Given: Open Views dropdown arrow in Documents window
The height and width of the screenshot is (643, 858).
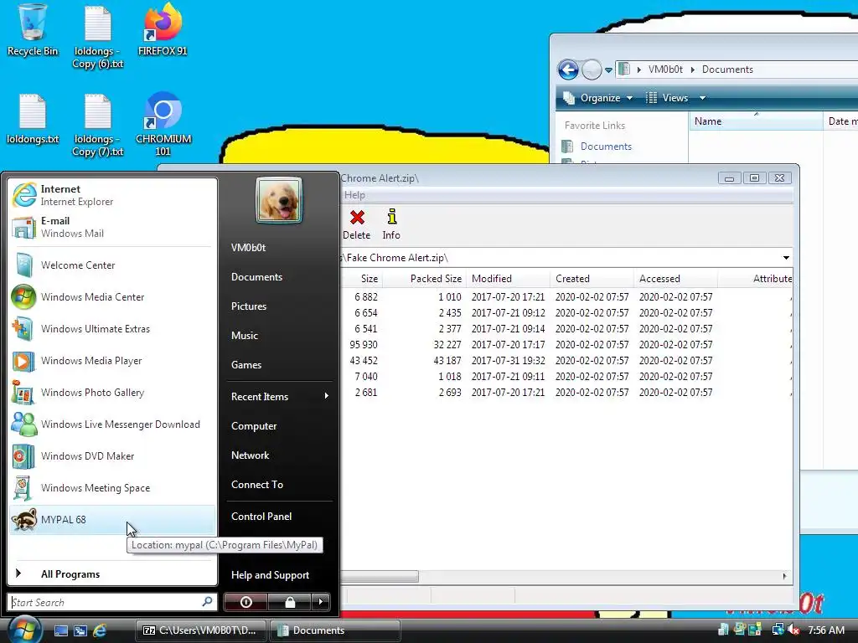Looking at the screenshot, I should tap(703, 98).
